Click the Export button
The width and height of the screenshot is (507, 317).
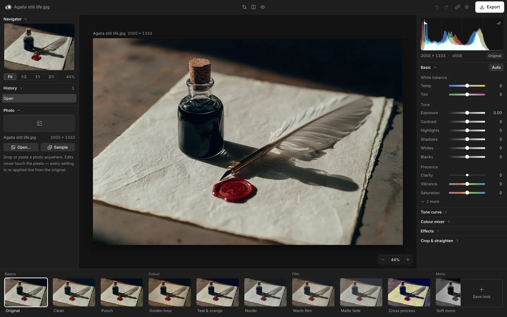pyautogui.click(x=490, y=7)
